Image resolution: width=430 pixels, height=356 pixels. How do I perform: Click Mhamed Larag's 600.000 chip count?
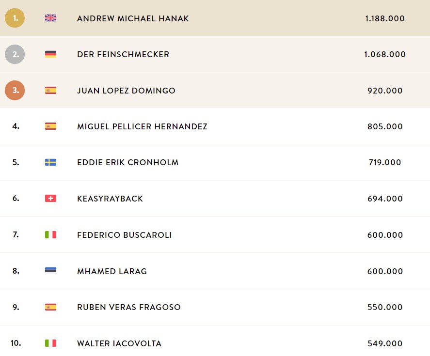pos(385,271)
